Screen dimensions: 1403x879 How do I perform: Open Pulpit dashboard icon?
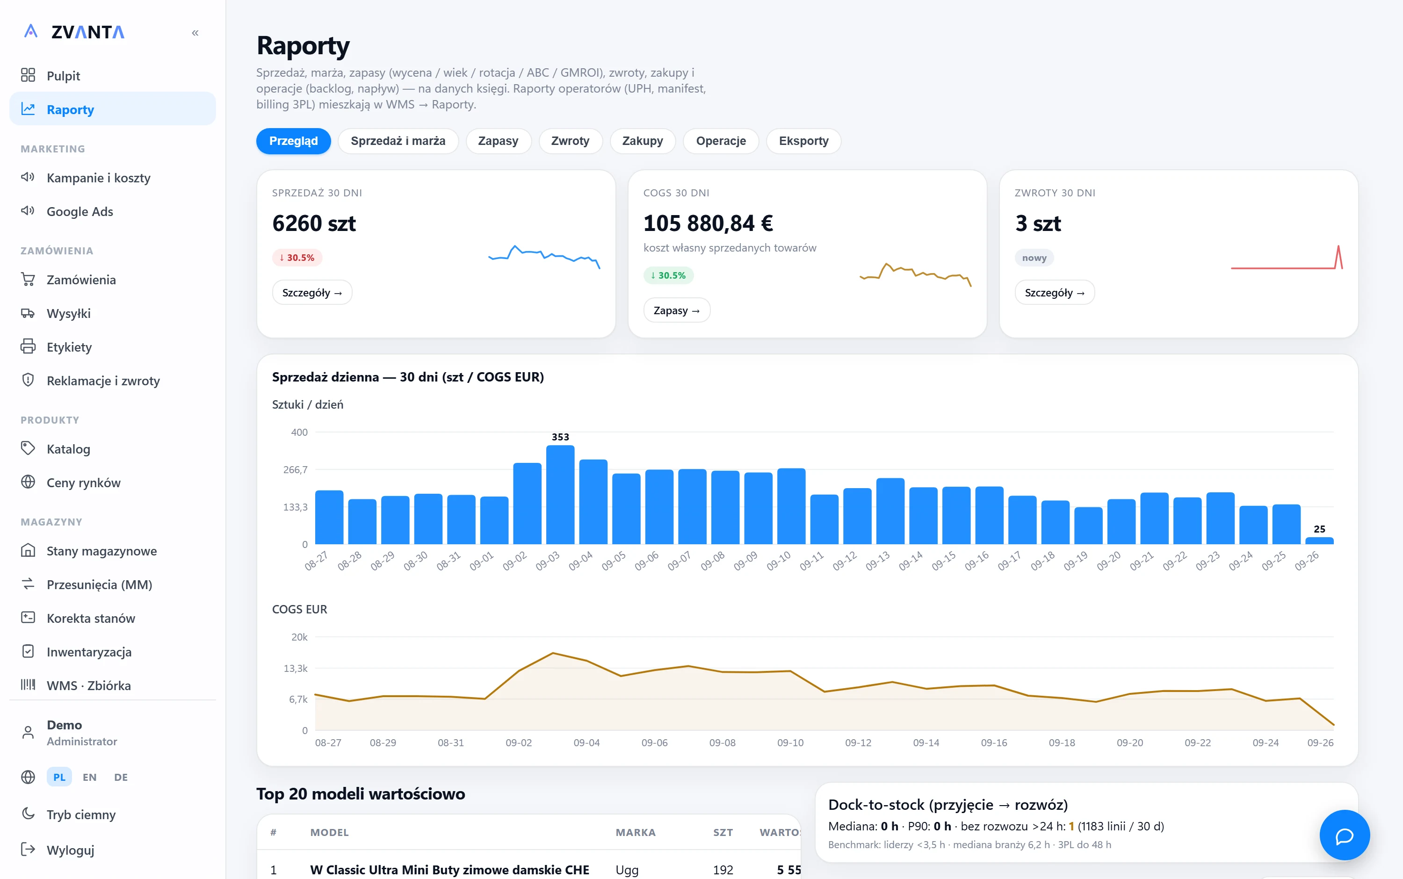click(x=28, y=75)
